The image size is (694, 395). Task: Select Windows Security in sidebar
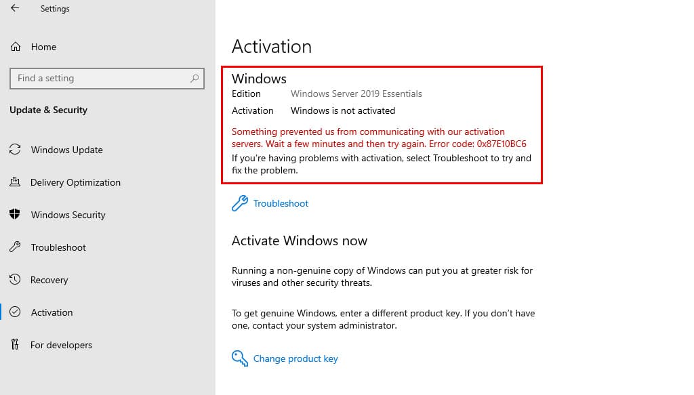(x=68, y=215)
